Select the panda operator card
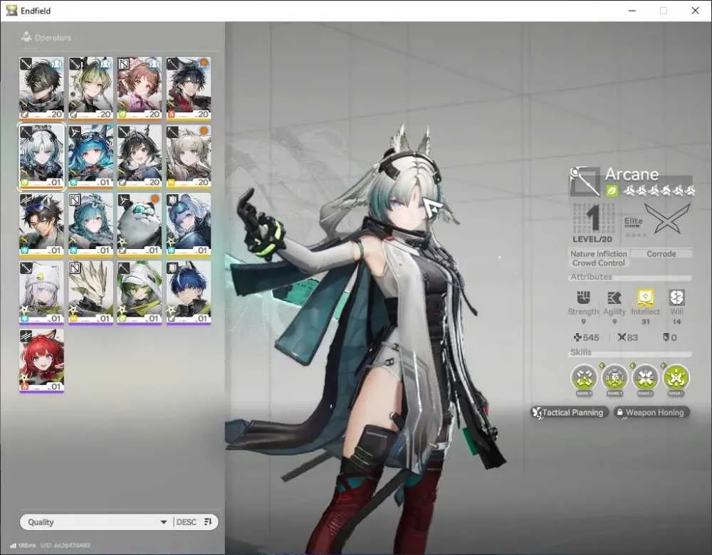The height and width of the screenshot is (555, 712). pyautogui.click(x=140, y=225)
